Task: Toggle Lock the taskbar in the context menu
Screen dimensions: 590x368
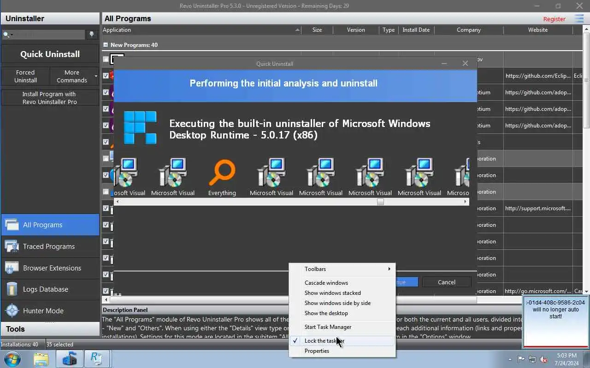Action: coord(342,341)
